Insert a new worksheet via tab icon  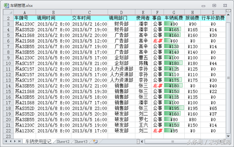click(x=95, y=141)
